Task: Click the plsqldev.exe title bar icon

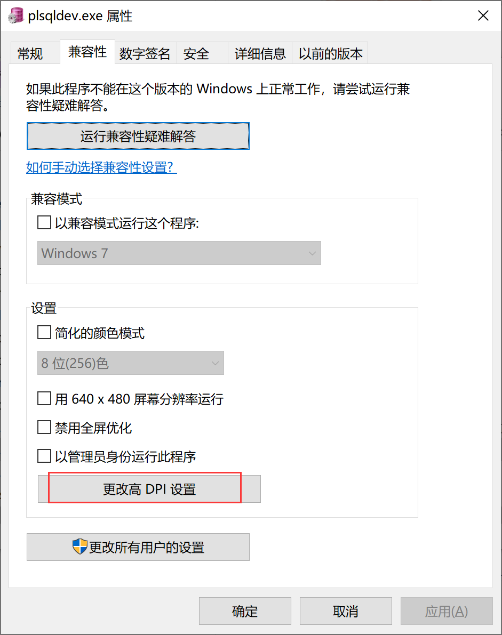Action: [16, 15]
